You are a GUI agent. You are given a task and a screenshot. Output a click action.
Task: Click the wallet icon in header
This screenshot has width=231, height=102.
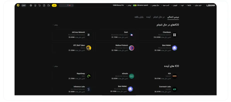[x=48, y=5]
